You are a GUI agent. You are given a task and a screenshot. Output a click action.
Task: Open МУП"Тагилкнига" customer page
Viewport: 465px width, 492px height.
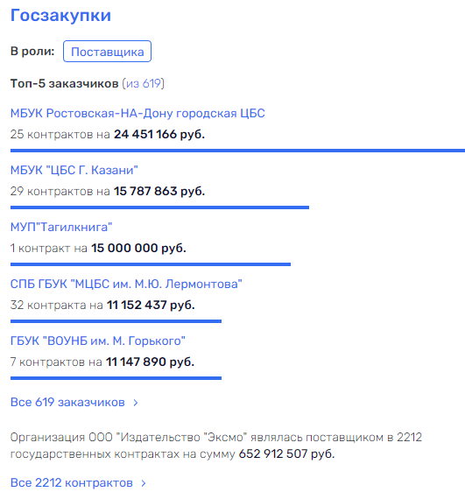61,227
